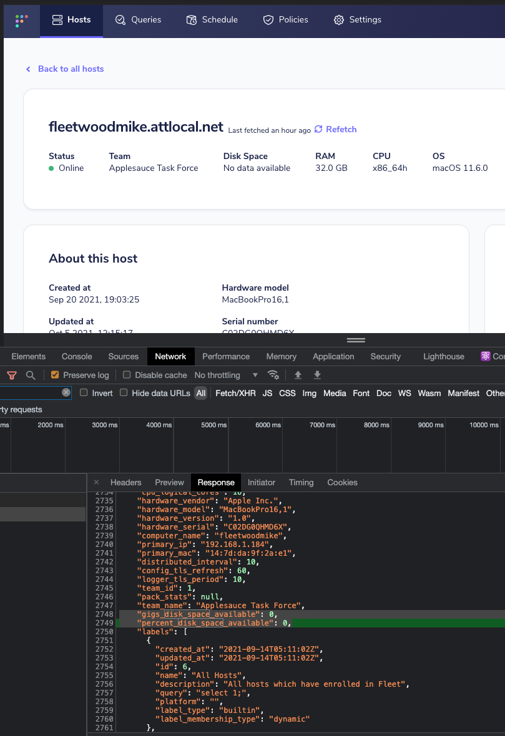The image size is (505, 736).
Task: Click the Back to all hosts link
Action: point(64,69)
